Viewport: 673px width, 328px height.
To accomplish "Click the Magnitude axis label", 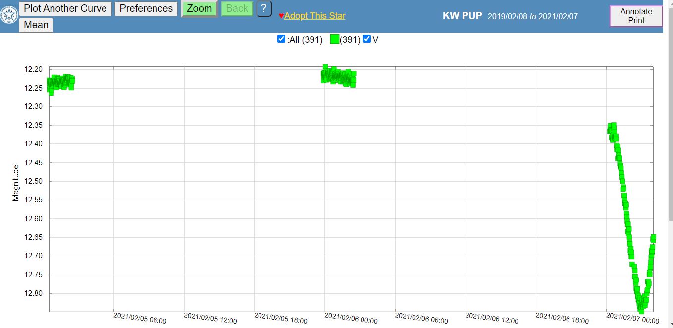I will click(x=16, y=183).
